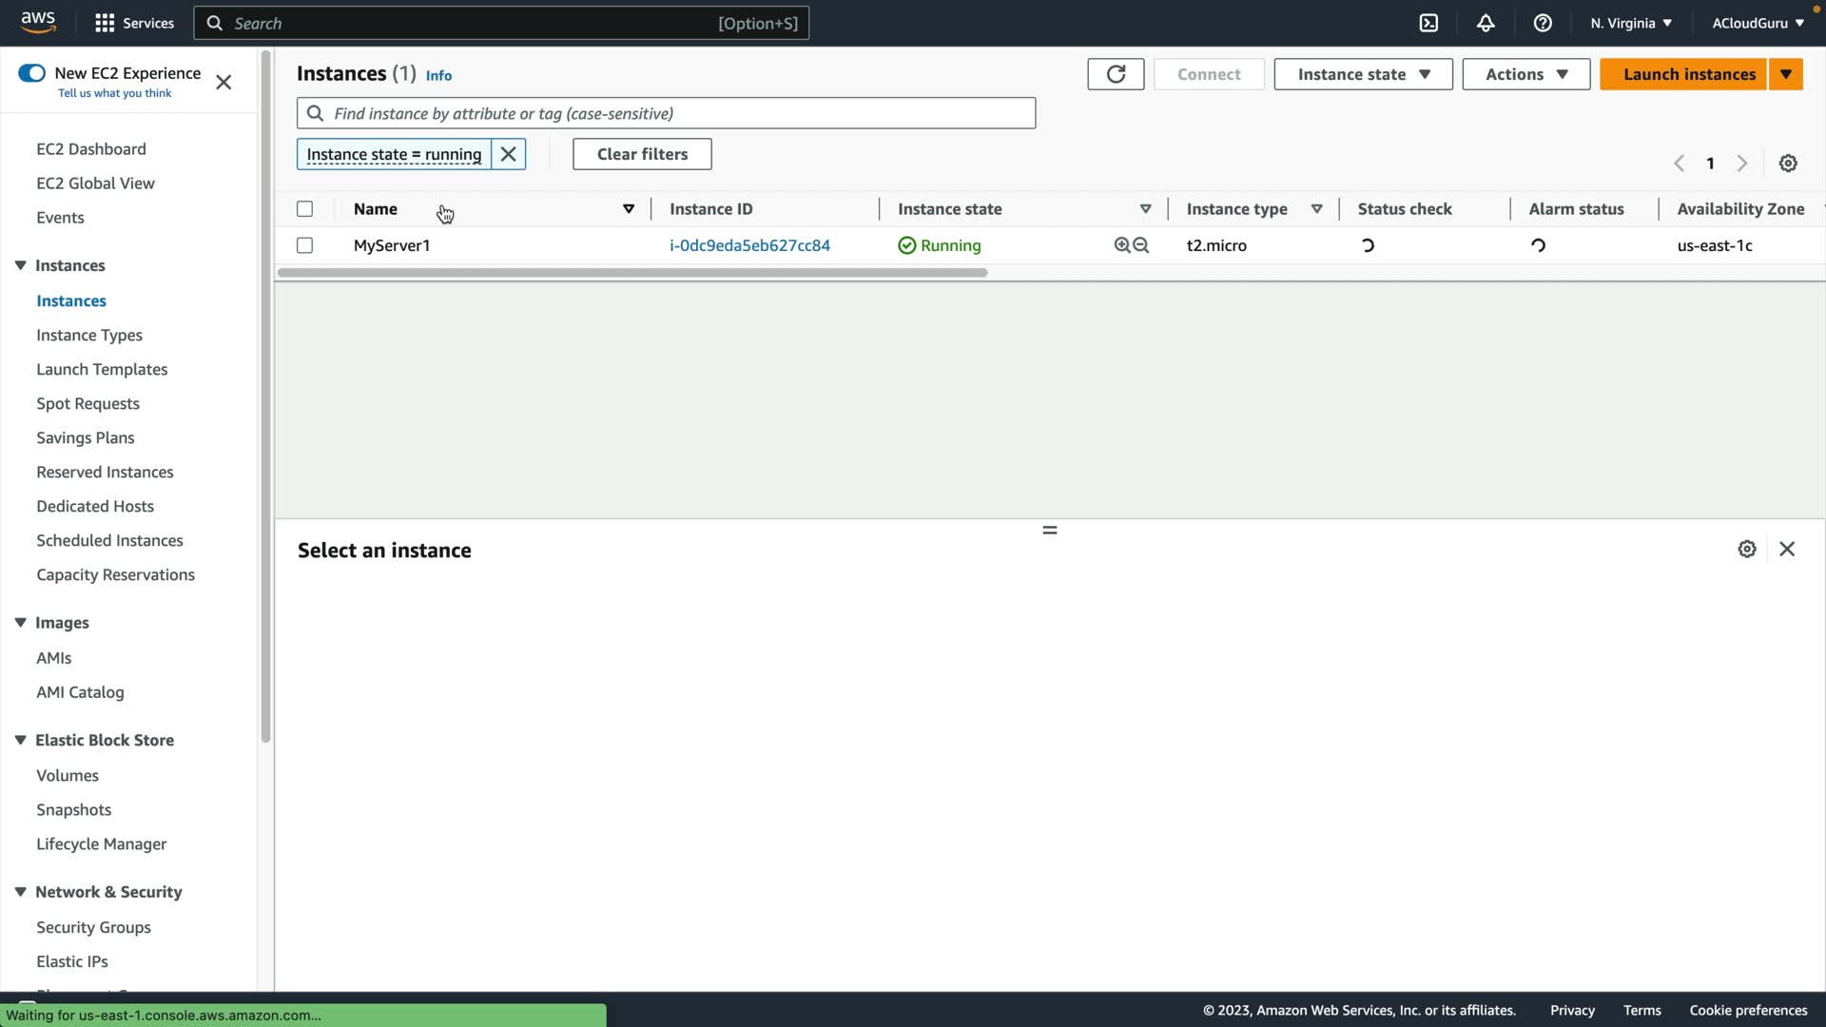Remove the running state filter tag
1826x1027 pixels.
509,154
